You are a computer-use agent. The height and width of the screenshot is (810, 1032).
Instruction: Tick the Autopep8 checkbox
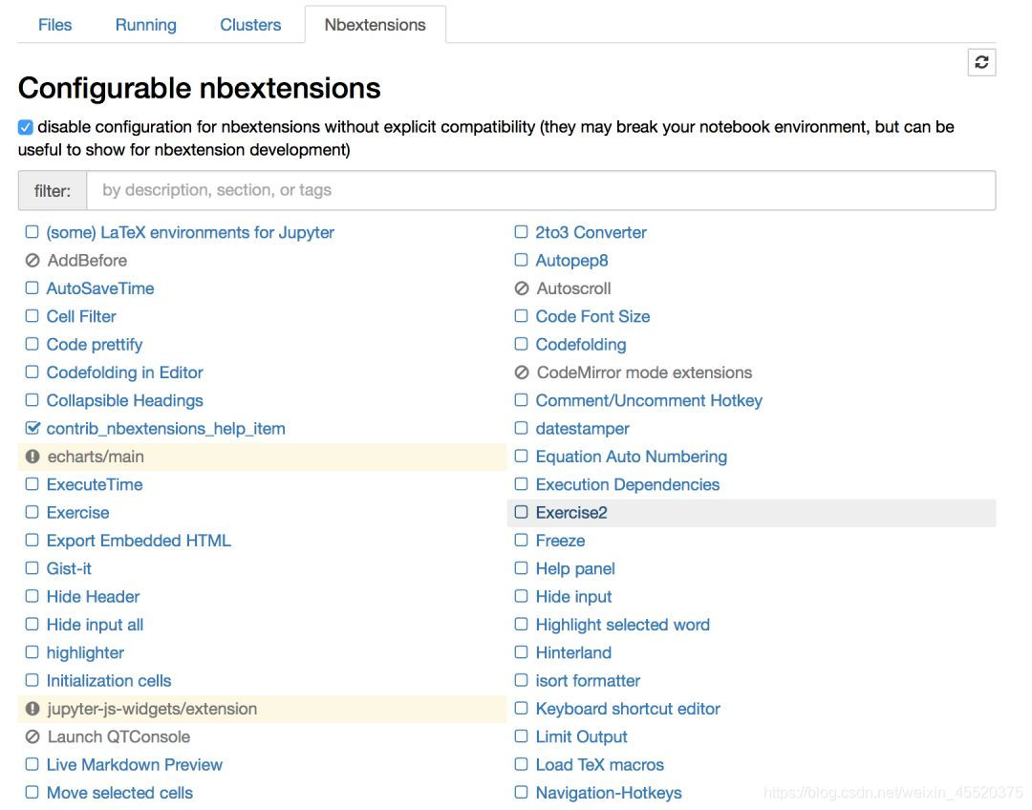[521, 260]
